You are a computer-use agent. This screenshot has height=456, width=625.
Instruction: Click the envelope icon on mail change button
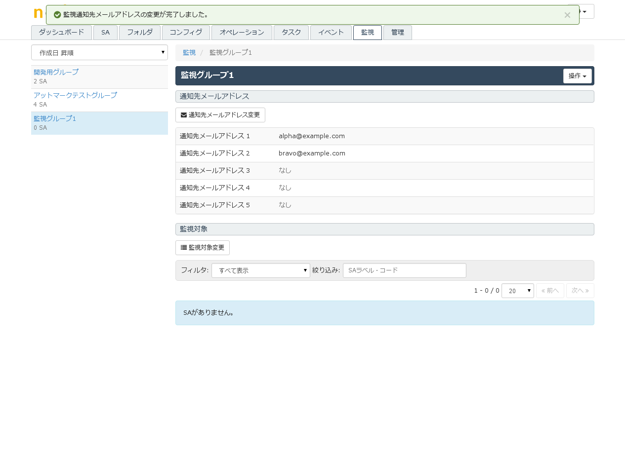coord(184,115)
